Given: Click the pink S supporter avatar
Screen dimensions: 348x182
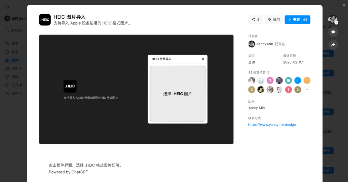Looking at the screenshot, I should [x=270, y=80].
